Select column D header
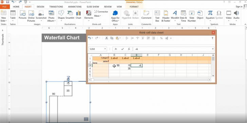Viewport: 247px width, 123px height. 136,55
